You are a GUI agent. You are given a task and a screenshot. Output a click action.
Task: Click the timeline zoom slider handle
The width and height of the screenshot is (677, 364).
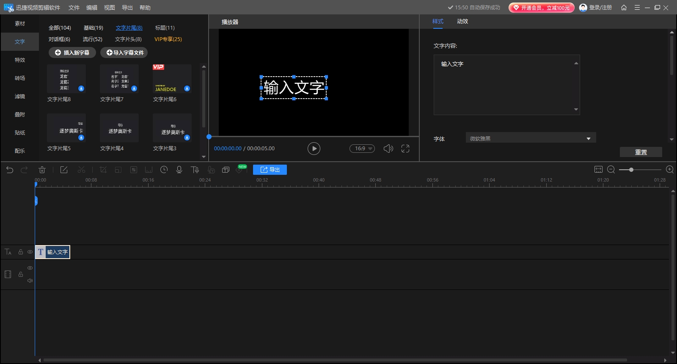tap(631, 170)
